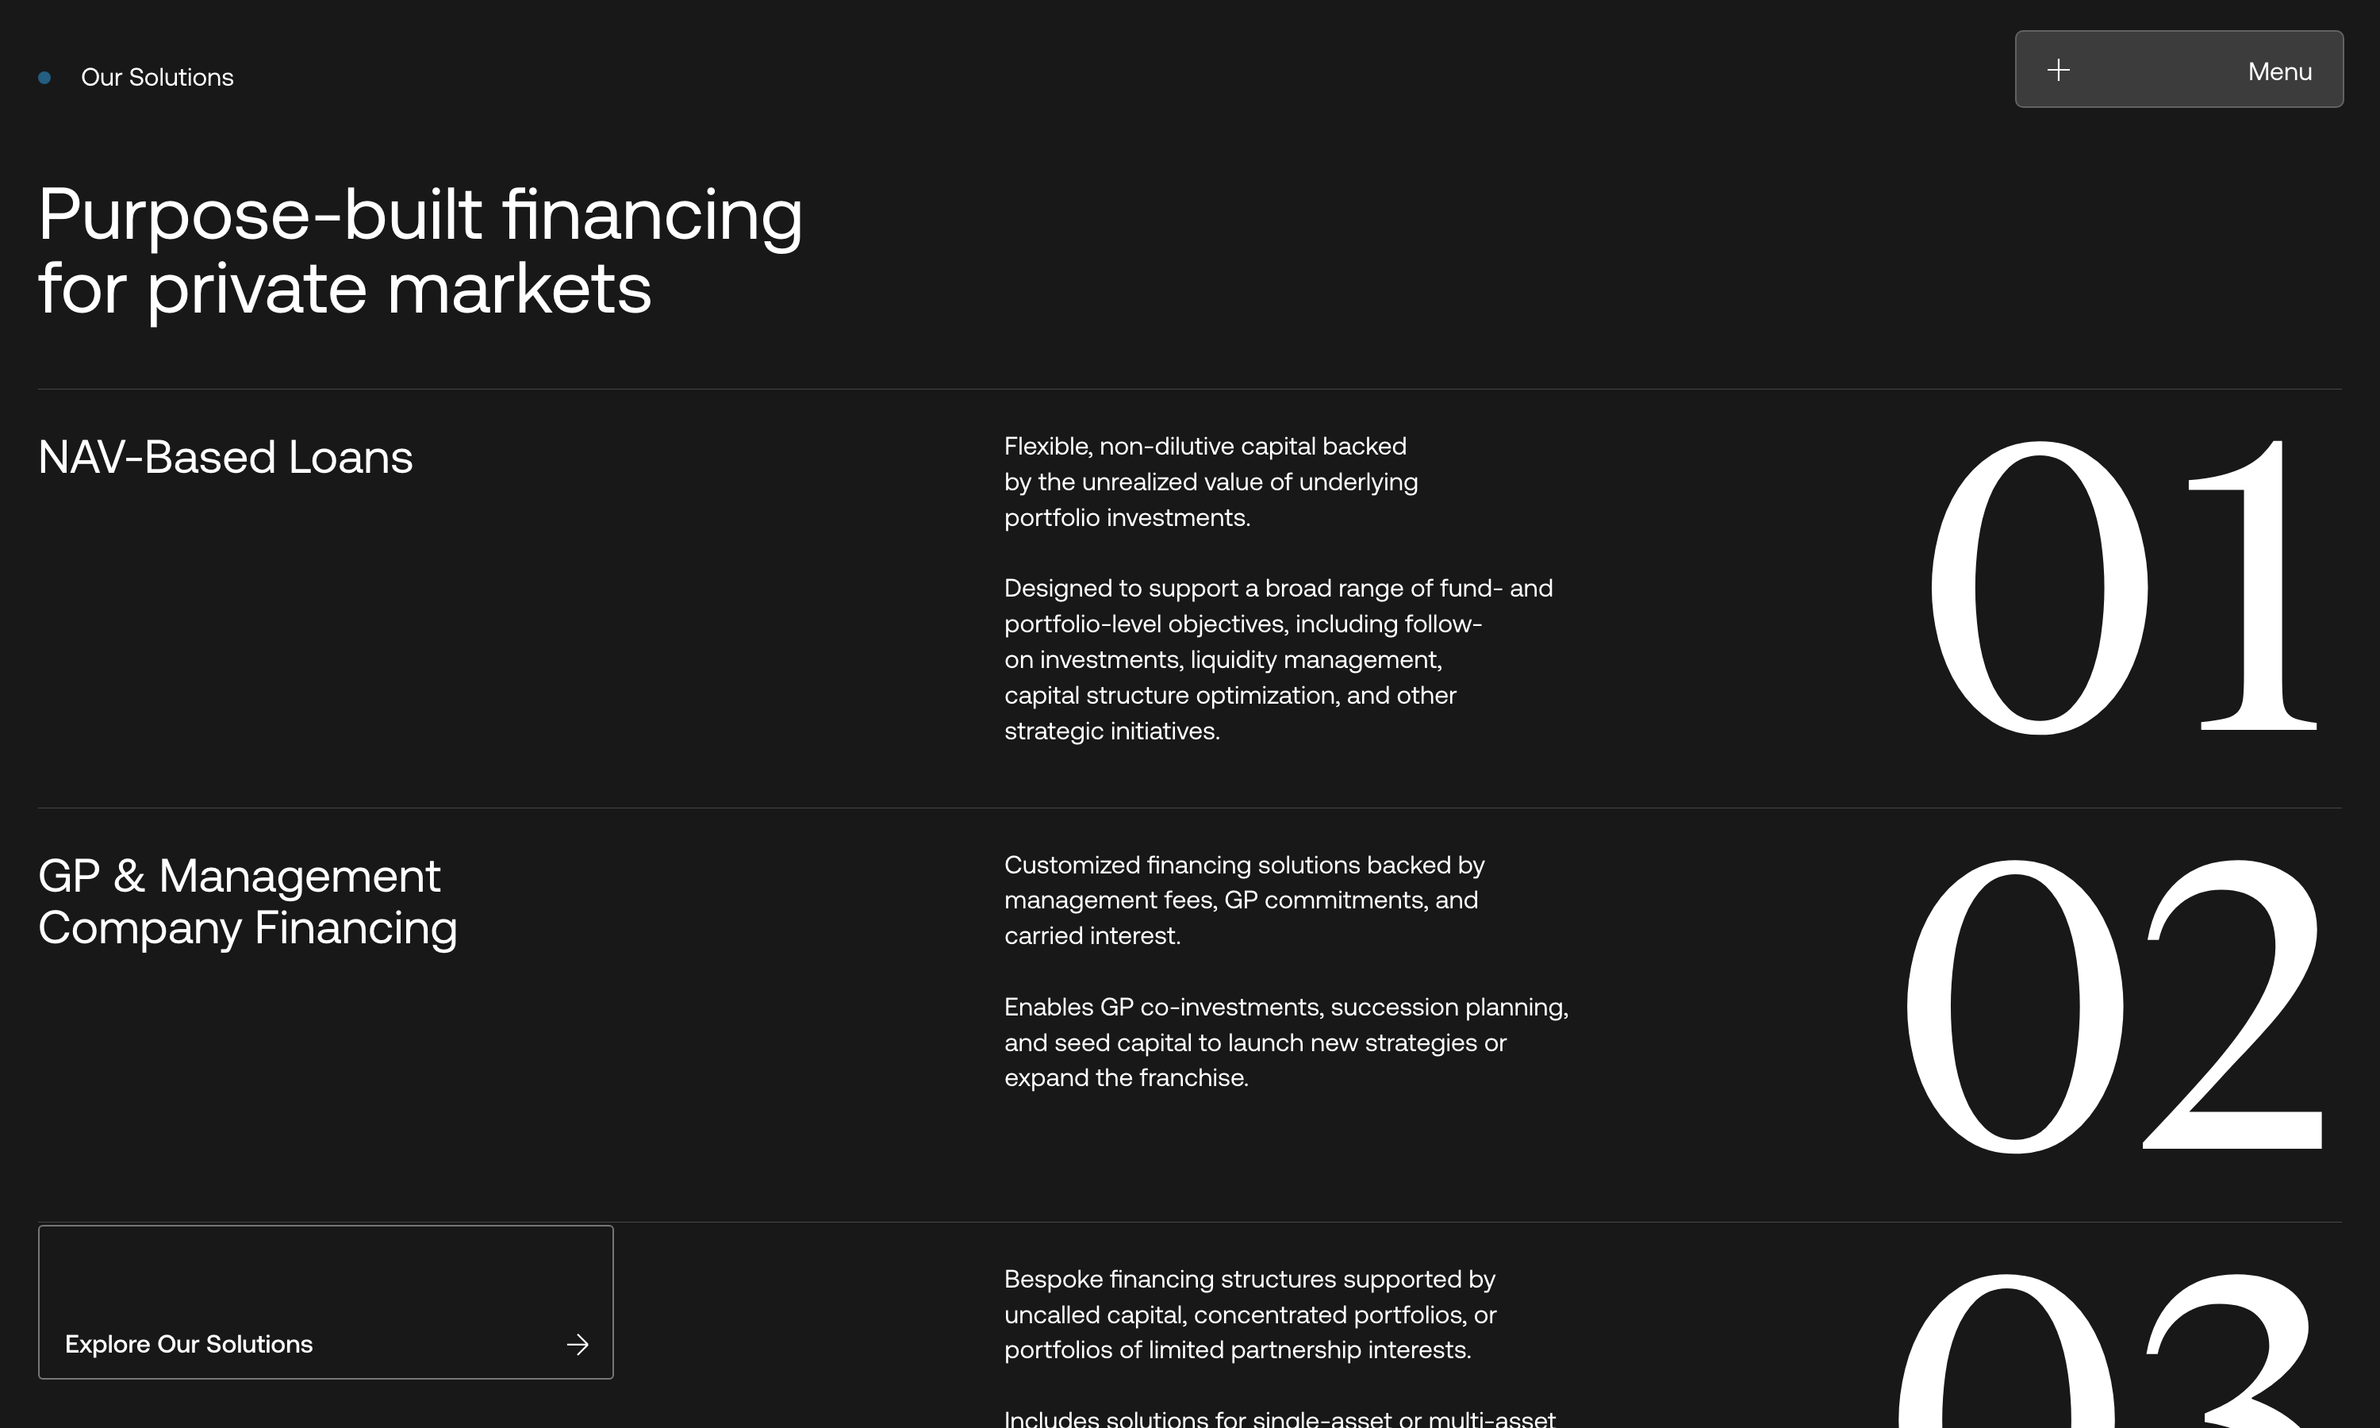The height and width of the screenshot is (1428, 2380).
Task: Click the arrow icon in Explore Our Solutions
Action: click(578, 1344)
